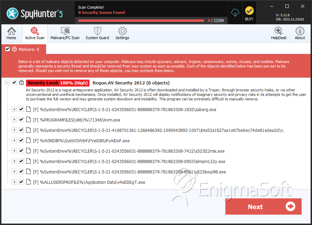Click the Next button
Image resolution: width=312 pixels, height=225 pixels.
point(263,207)
